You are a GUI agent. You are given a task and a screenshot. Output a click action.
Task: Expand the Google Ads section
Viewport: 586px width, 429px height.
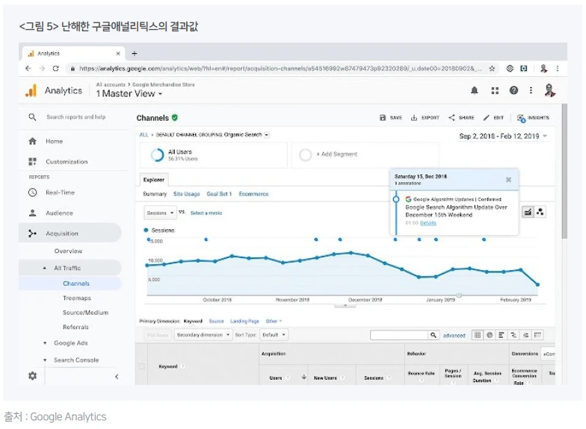[45, 343]
